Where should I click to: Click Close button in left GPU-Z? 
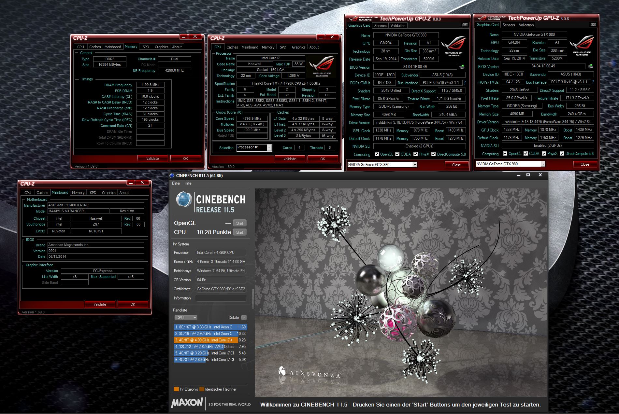456,165
